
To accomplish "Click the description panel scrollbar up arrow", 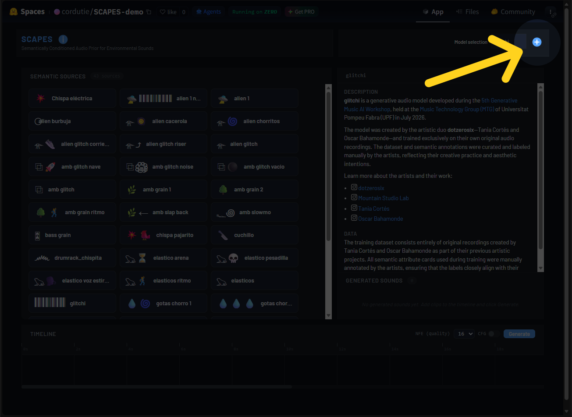I will [x=541, y=87].
